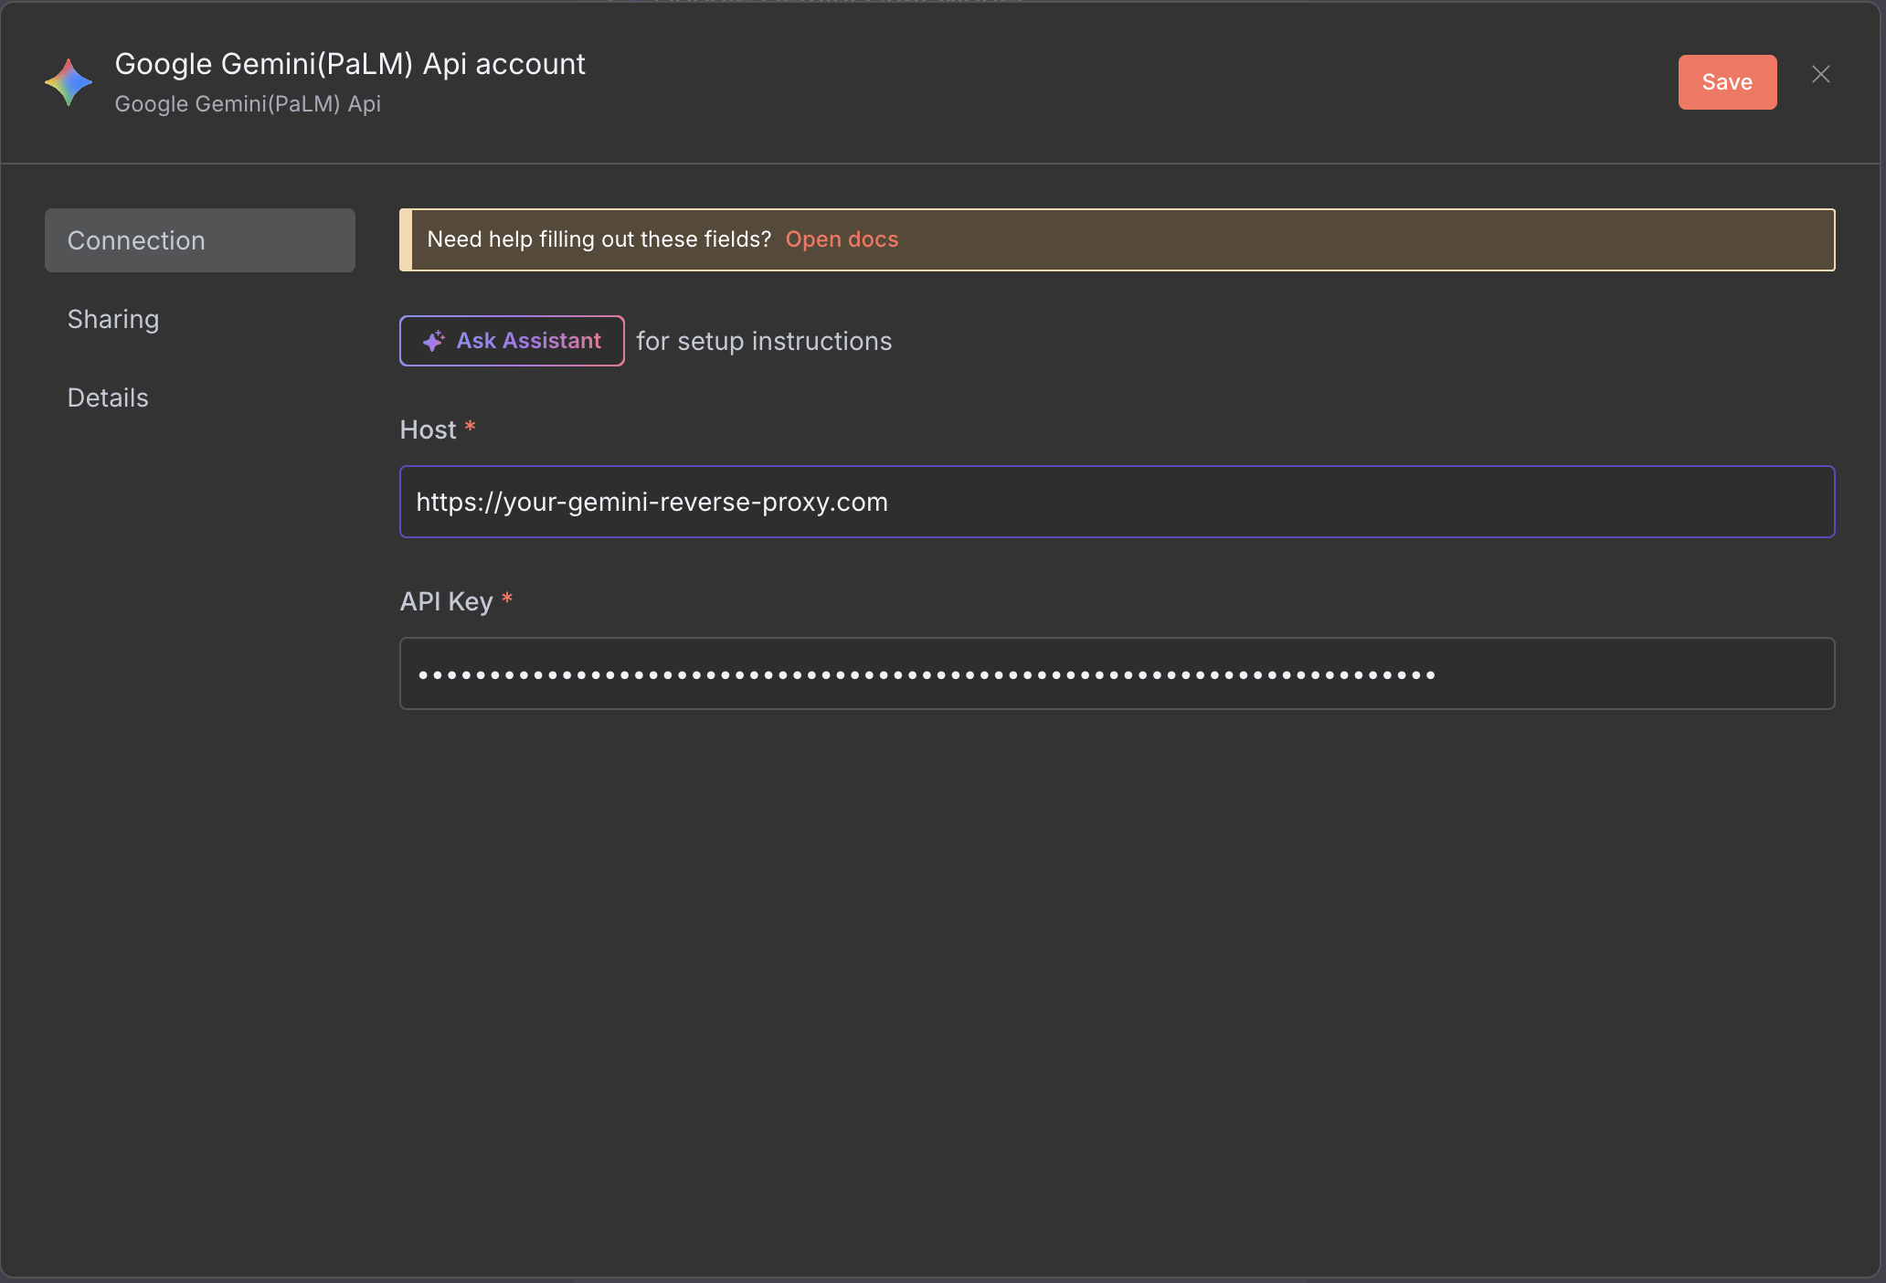The width and height of the screenshot is (1886, 1283).
Task: Click the help banner's yellow left edge
Action: click(406, 239)
